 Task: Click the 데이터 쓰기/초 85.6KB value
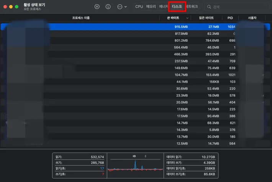pyautogui.click(x=210, y=174)
